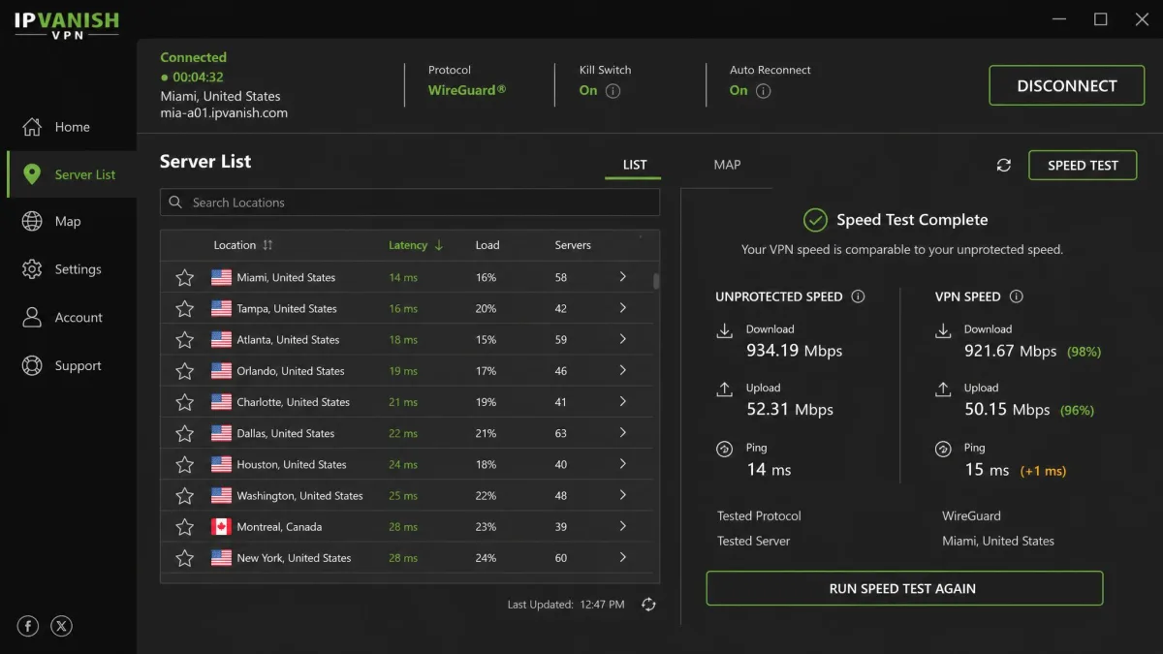Viewport: 1163px width, 654px height.
Task: Click the Auto Reconnect info icon
Action: tap(763, 91)
